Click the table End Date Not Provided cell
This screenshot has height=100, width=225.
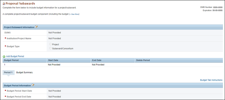[98, 65]
